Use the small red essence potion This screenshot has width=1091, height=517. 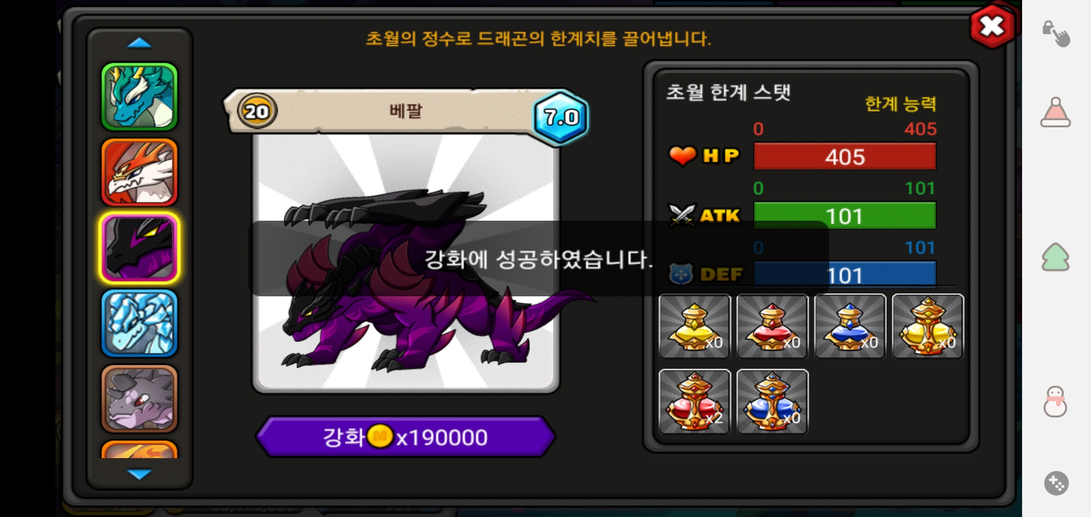(772, 326)
